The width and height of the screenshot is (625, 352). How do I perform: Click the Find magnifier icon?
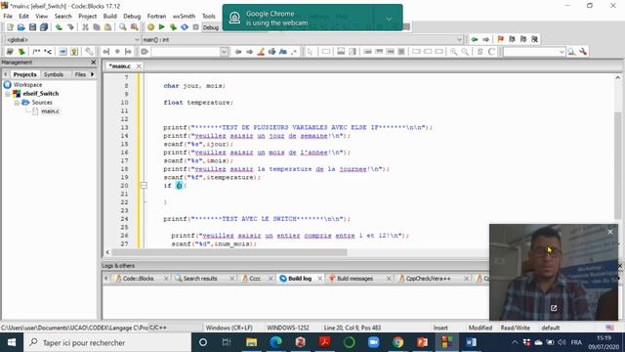123,27
